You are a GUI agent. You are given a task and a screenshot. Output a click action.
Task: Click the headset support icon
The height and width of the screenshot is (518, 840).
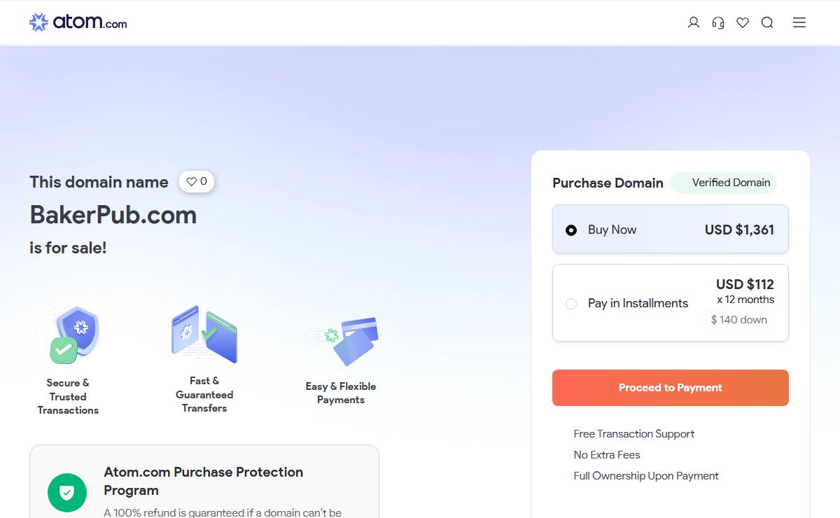pyautogui.click(x=718, y=22)
